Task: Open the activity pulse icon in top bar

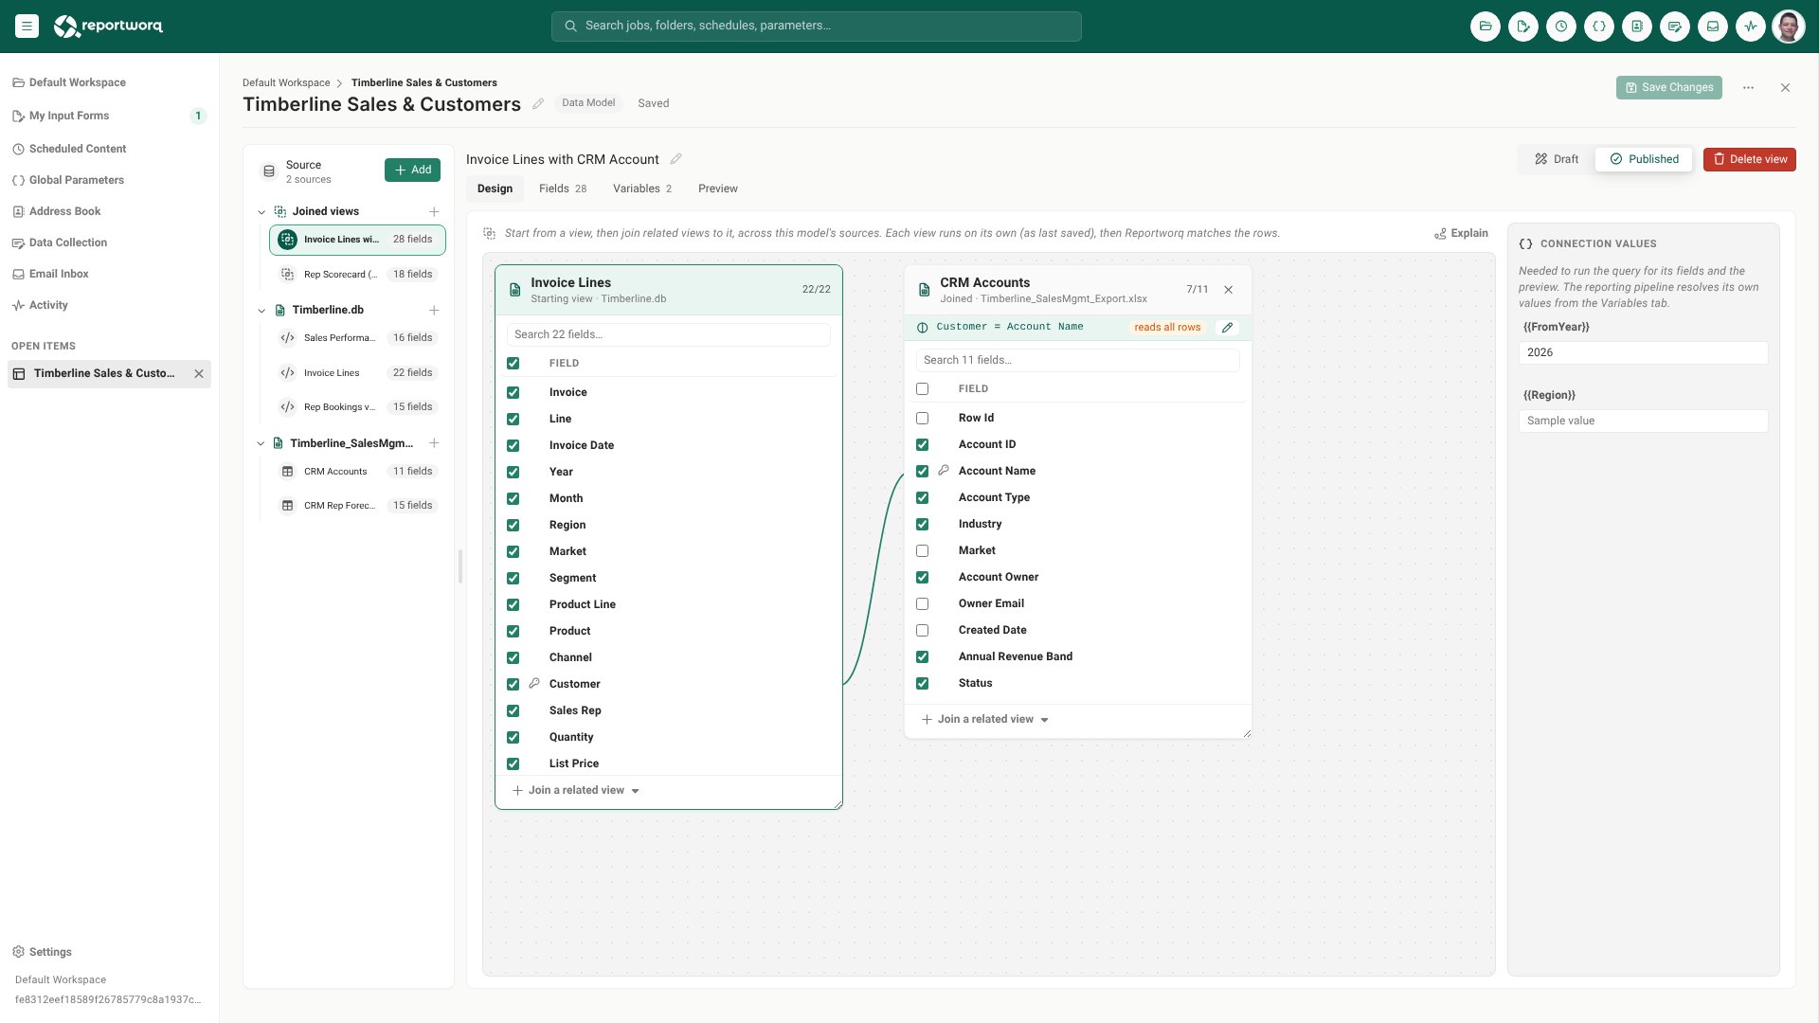Action: pos(1751,27)
